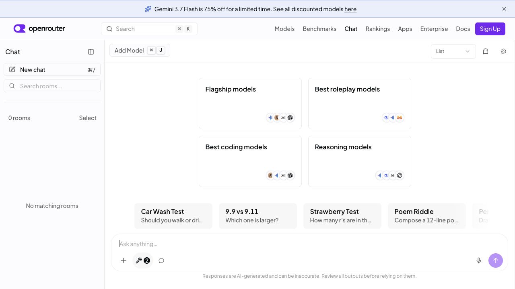Click model icons on Reasoning models card
Viewport: 515px width, 289px height.
[390, 175]
